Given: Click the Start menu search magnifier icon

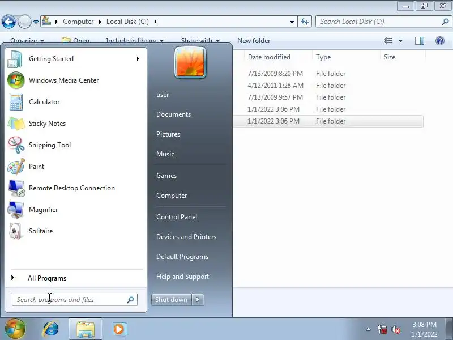Looking at the screenshot, I should [x=131, y=300].
